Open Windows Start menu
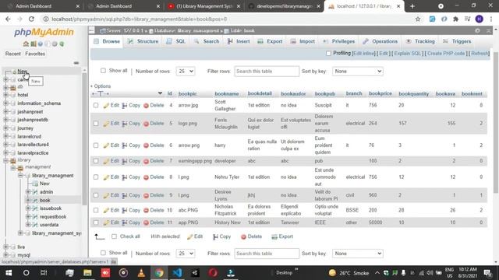 (9, 273)
